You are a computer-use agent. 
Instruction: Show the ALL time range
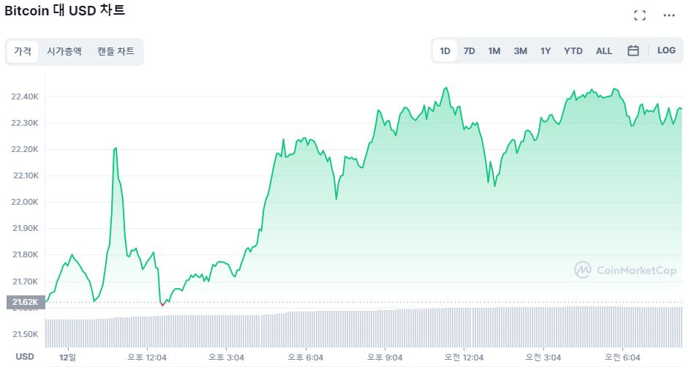(604, 51)
